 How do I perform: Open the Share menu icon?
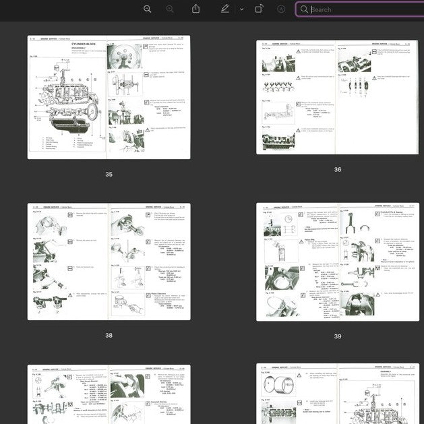pos(196,9)
